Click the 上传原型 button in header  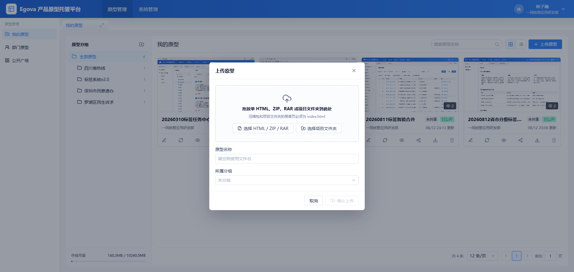pyautogui.click(x=545, y=44)
